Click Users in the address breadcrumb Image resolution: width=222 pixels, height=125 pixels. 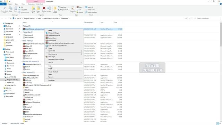pos(39,18)
